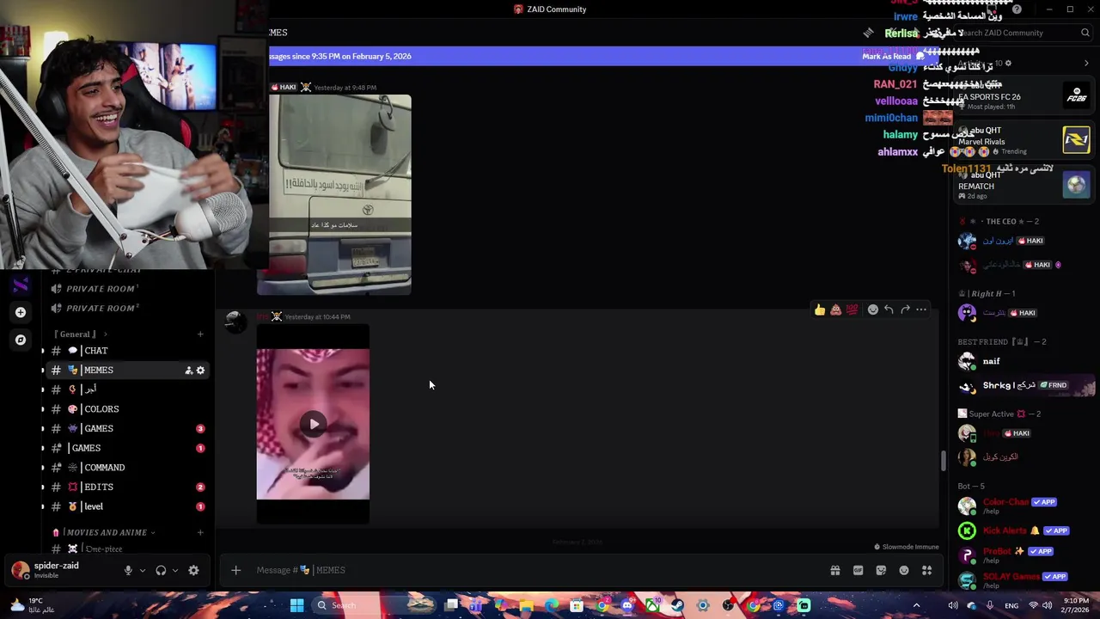Open microphone input options dropdown

click(x=143, y=570)
